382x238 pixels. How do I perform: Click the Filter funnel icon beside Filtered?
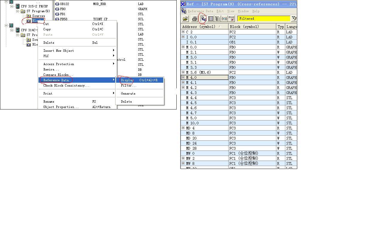click(x=294, y=19)
